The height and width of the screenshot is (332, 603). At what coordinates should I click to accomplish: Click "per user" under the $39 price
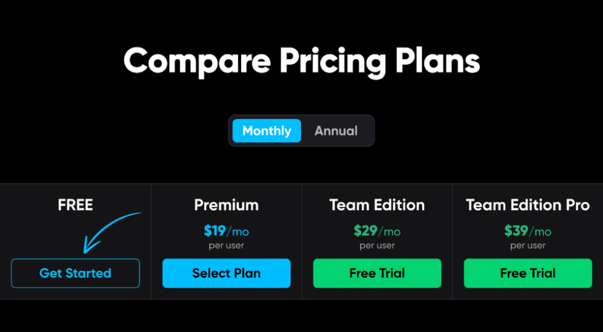pos(528,246)
